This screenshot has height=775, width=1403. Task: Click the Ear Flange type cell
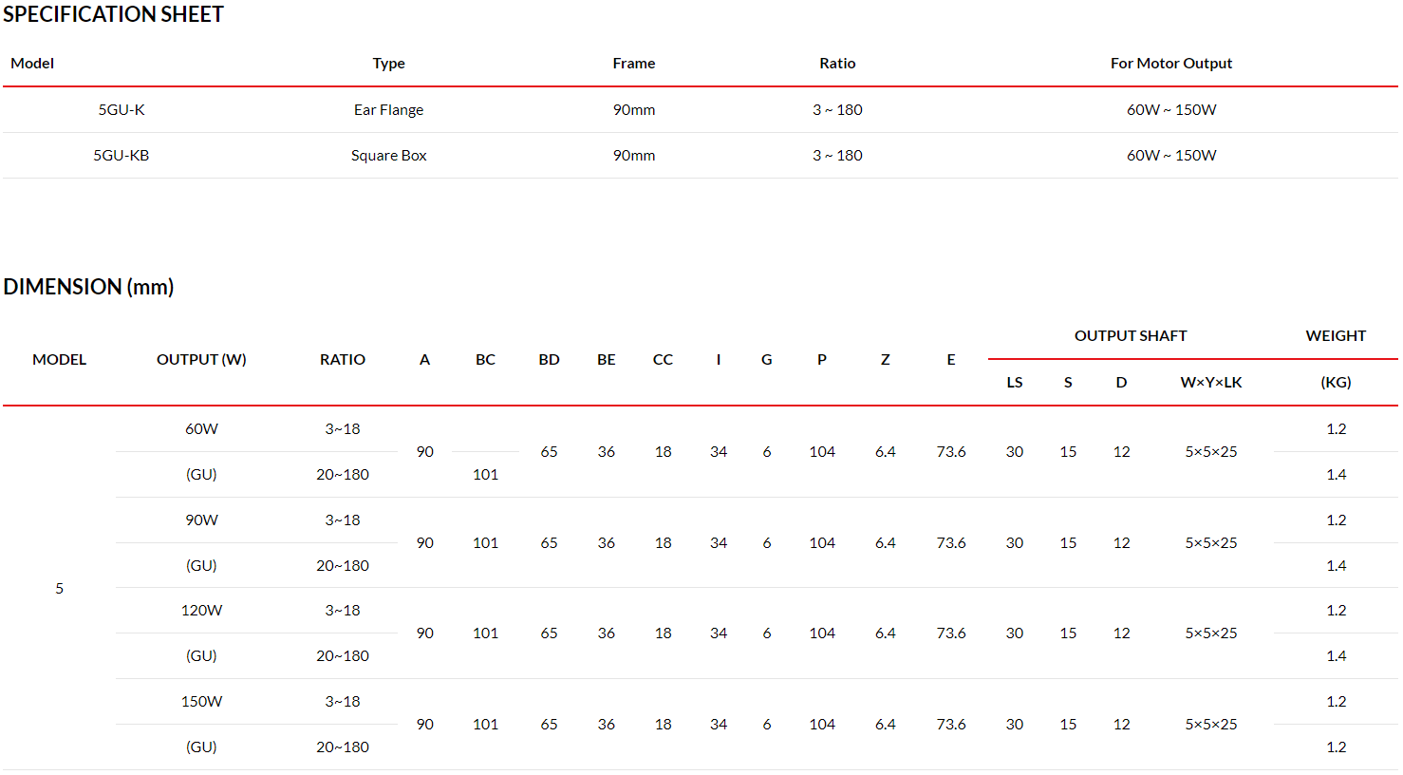pyautogui.click(x=388, y=110)
